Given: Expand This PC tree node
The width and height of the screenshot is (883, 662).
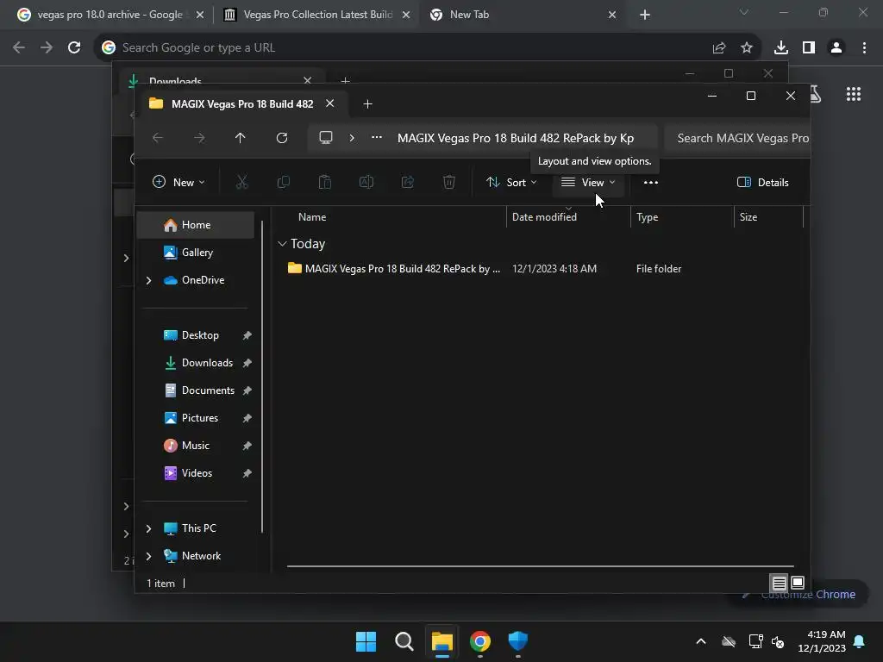Looking at the screenshot, I should (x=148, y=528).
